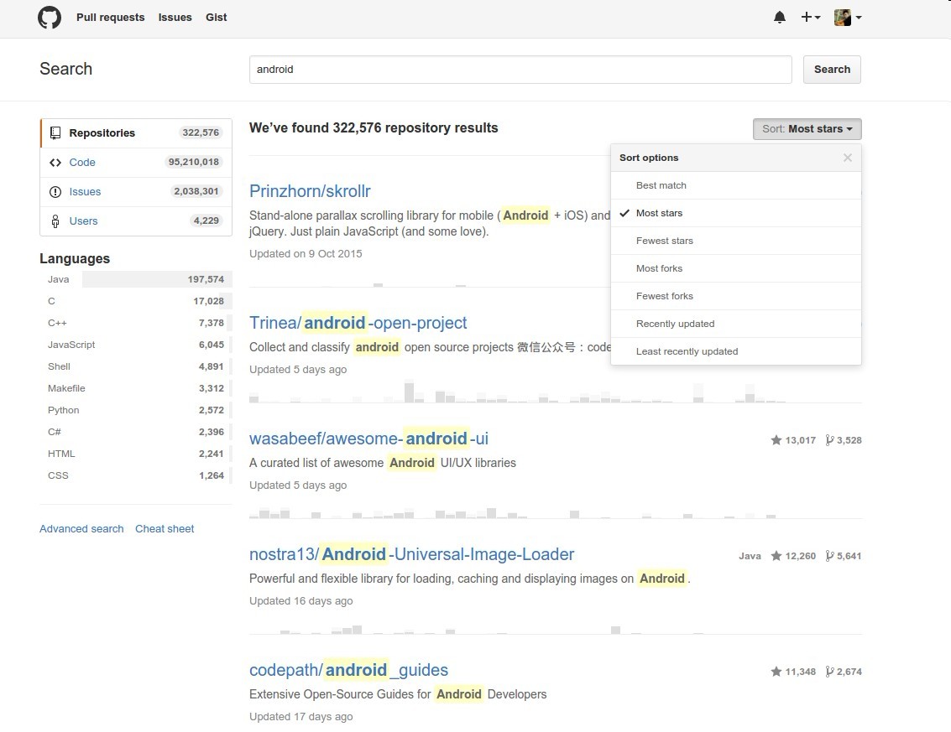This screenshot has width=951, height=732.
Task: Open the GitHub Octocat home logo
Action: (50, 18)
